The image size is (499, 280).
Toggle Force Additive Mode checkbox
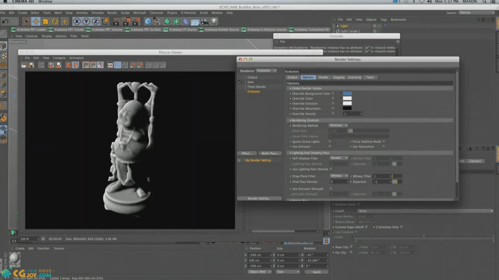tap(384, 142)
